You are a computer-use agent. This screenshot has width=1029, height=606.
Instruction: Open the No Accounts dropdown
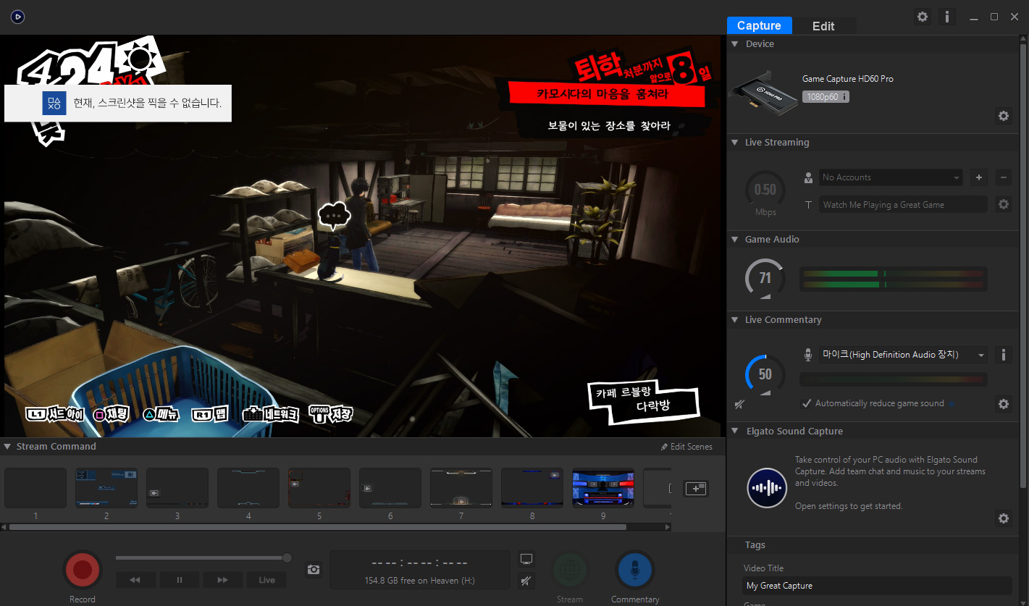[891, 177]
